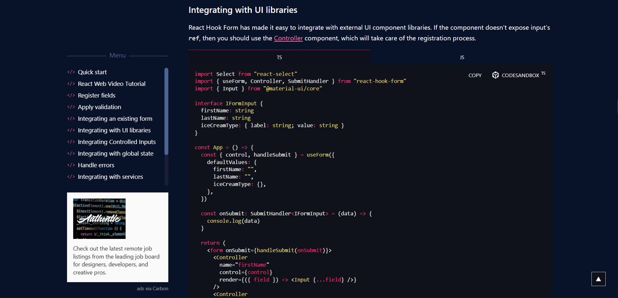Click the form onSubmit handleSubmit code line

[269, 250]
